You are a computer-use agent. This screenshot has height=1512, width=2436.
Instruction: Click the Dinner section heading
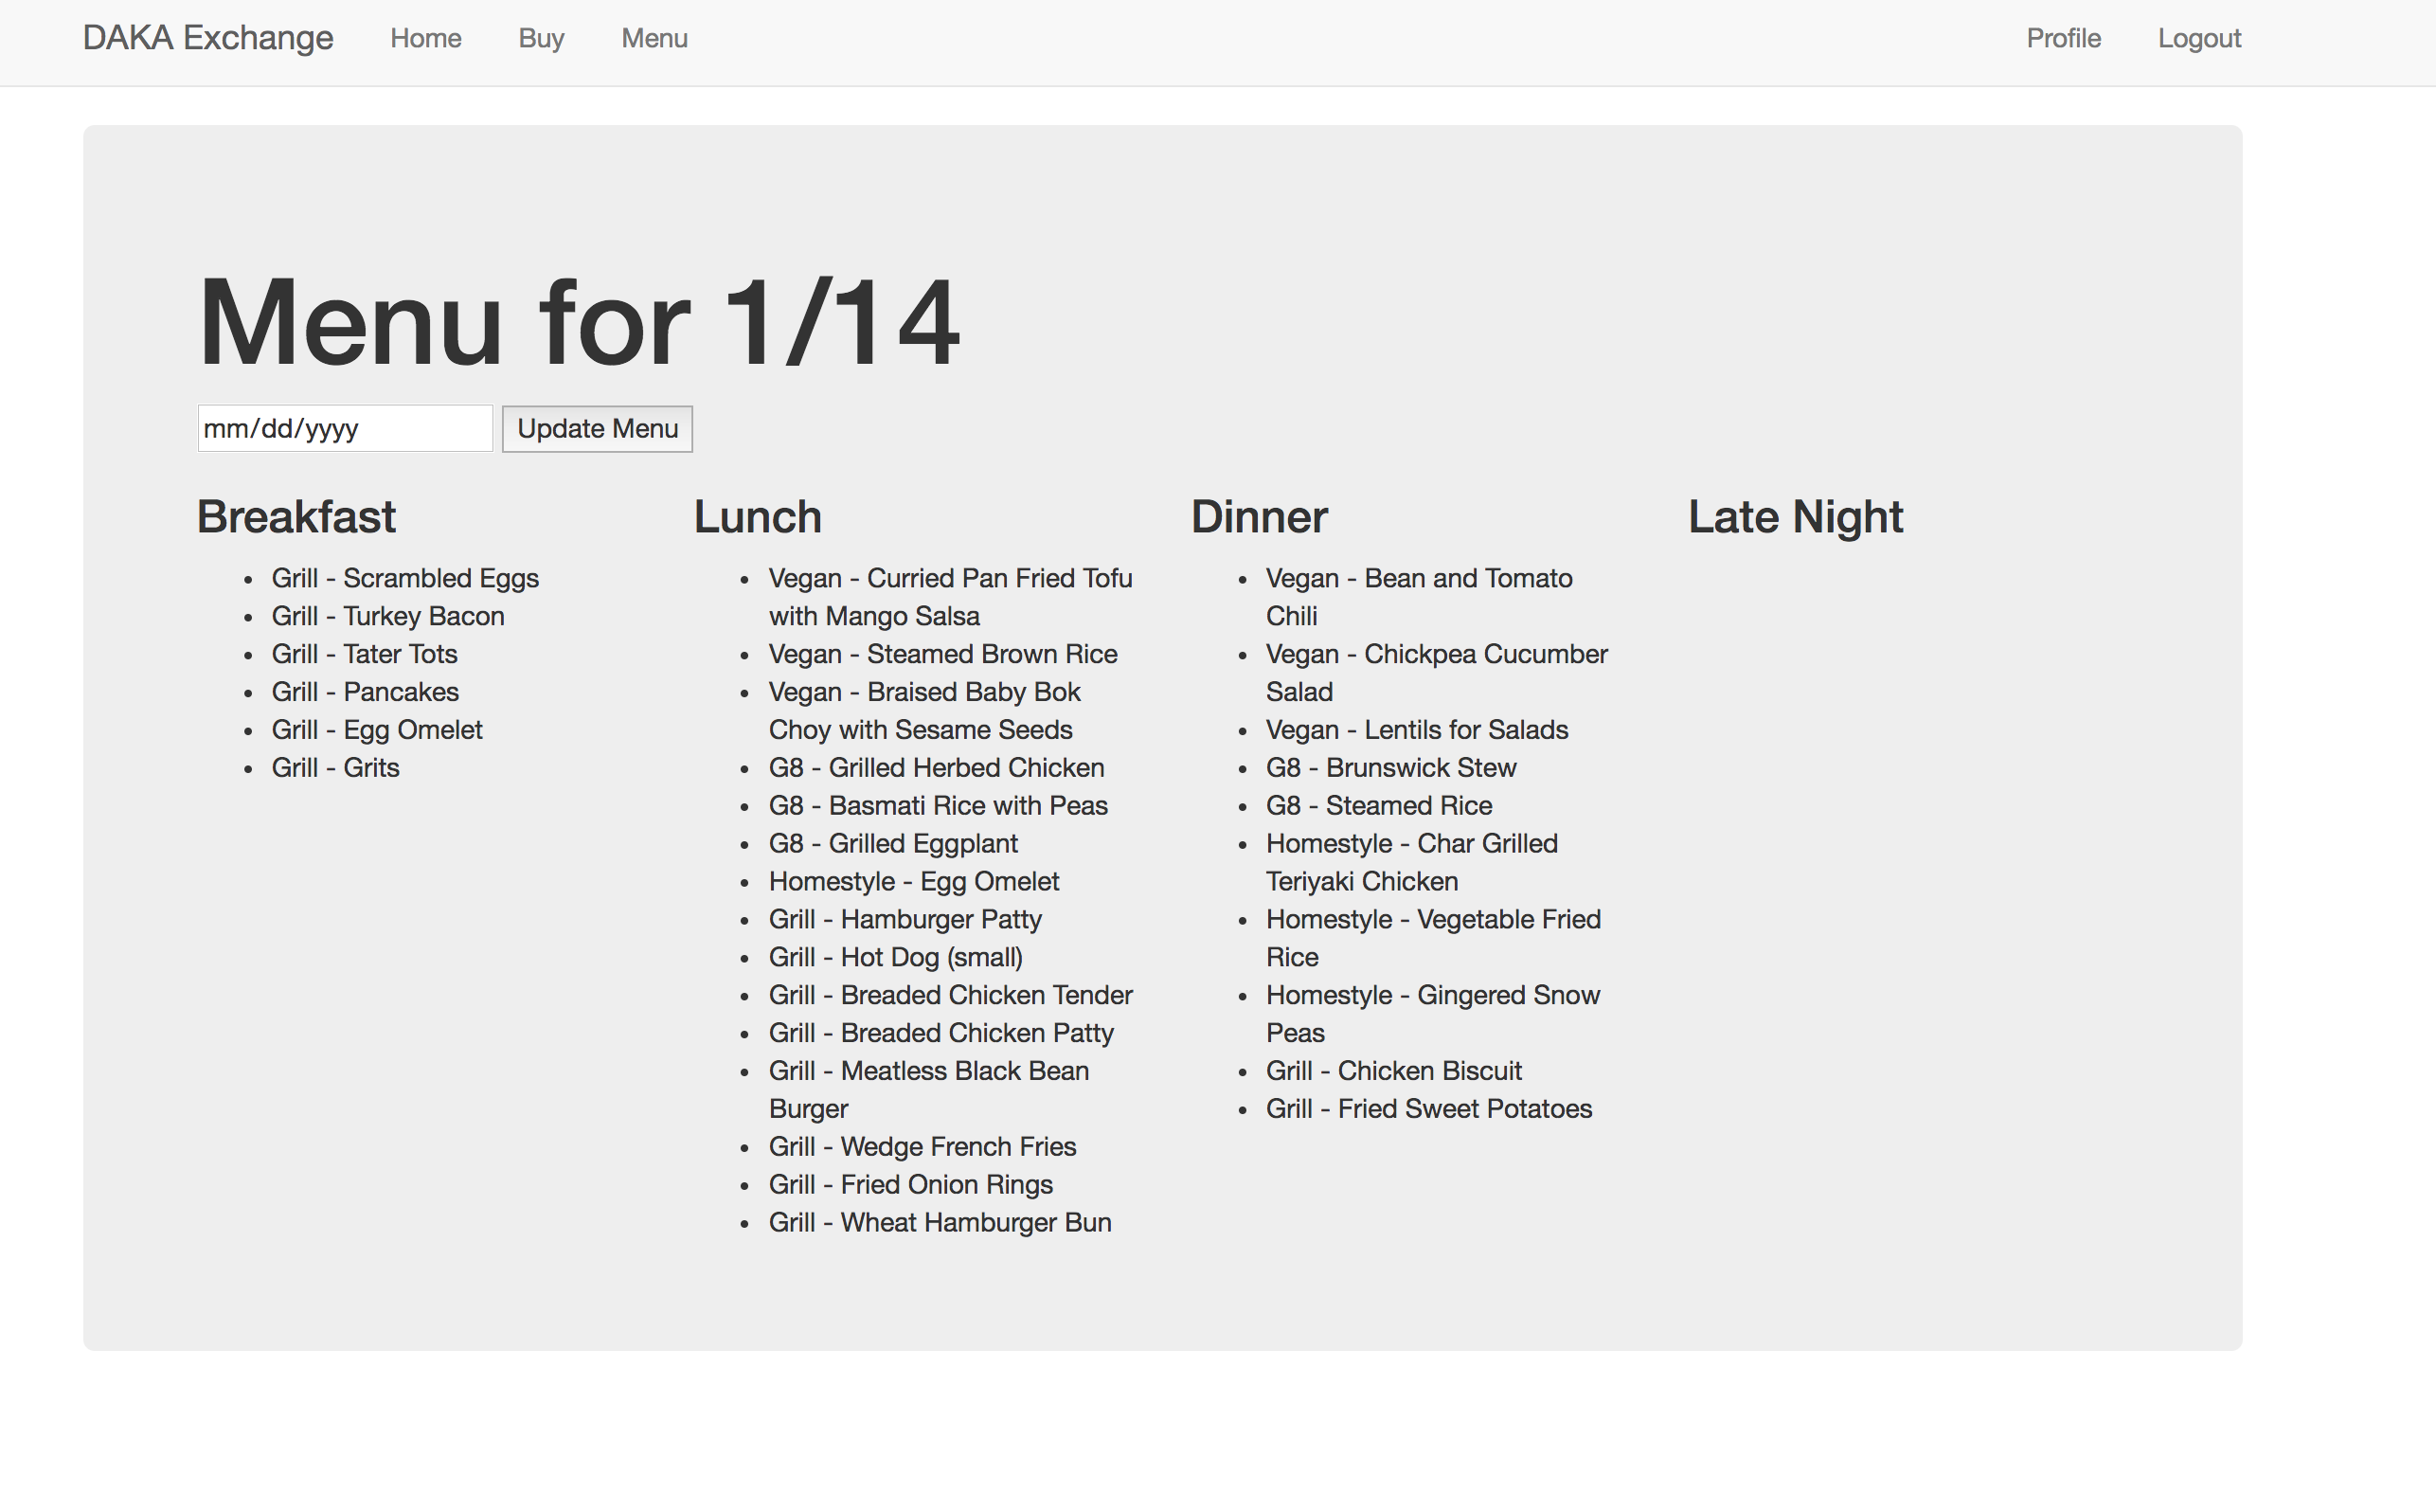(1259, 517)
